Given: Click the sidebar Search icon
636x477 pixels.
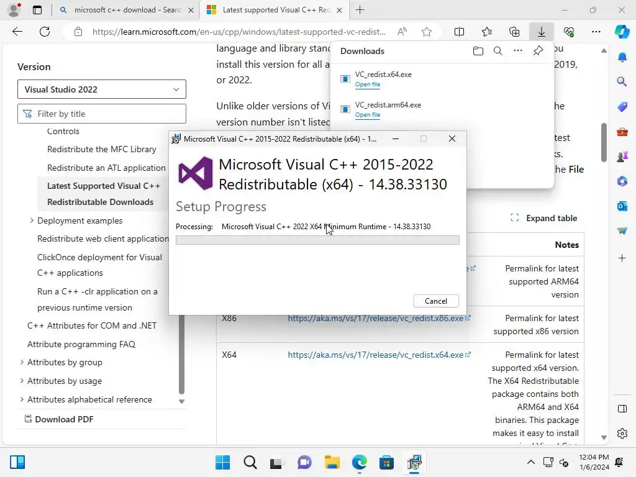Looking at the screenshot, I should click(x=622, y=81).
